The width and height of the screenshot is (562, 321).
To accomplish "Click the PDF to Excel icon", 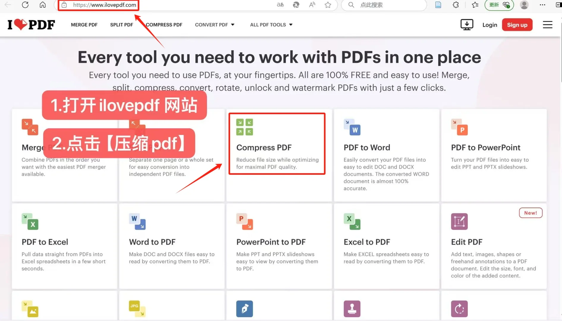I will coord(30,221).
